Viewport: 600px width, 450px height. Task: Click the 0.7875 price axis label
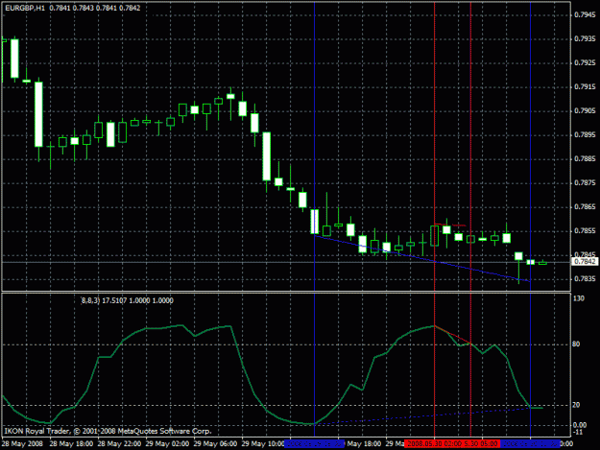585,183
